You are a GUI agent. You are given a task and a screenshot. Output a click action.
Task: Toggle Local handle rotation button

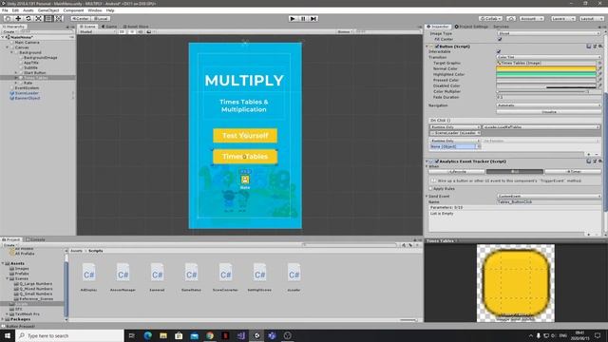point(101,19)
